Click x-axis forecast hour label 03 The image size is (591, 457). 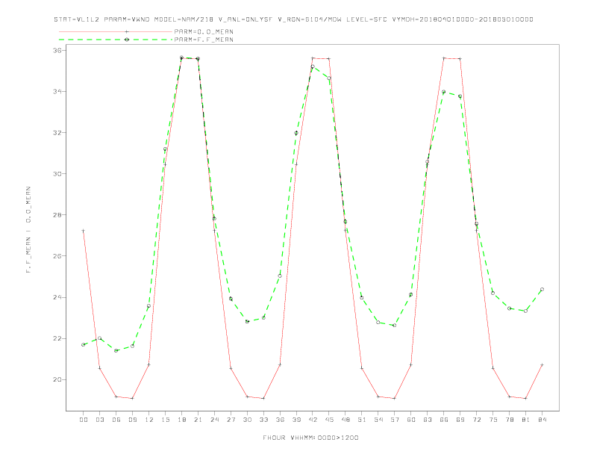99,420
